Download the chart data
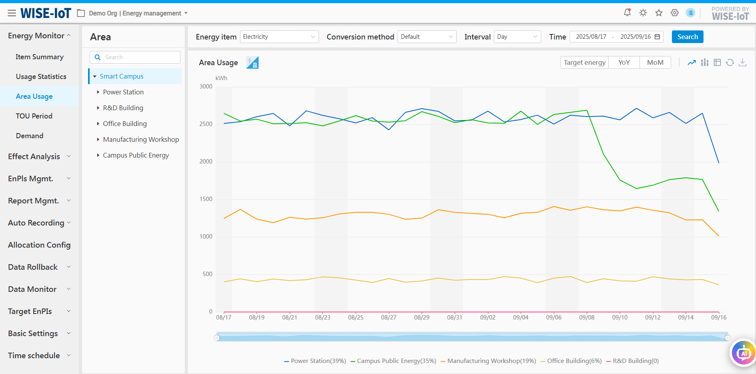Screen dimensions: 756x374 [743, 62]
